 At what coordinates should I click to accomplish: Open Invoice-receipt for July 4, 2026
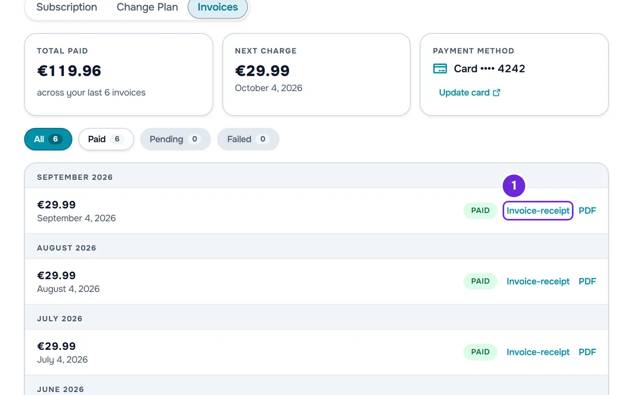point(538,352)
